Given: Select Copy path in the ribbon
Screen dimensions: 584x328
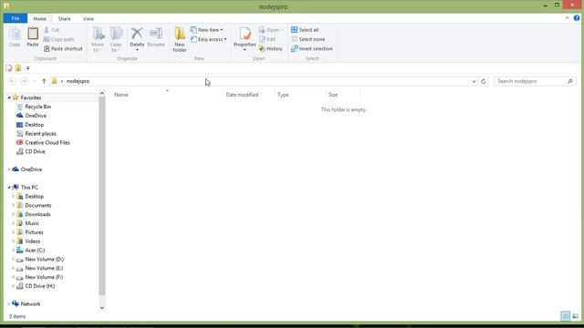Looking at the screenshot, I should [x=58, y=39].
